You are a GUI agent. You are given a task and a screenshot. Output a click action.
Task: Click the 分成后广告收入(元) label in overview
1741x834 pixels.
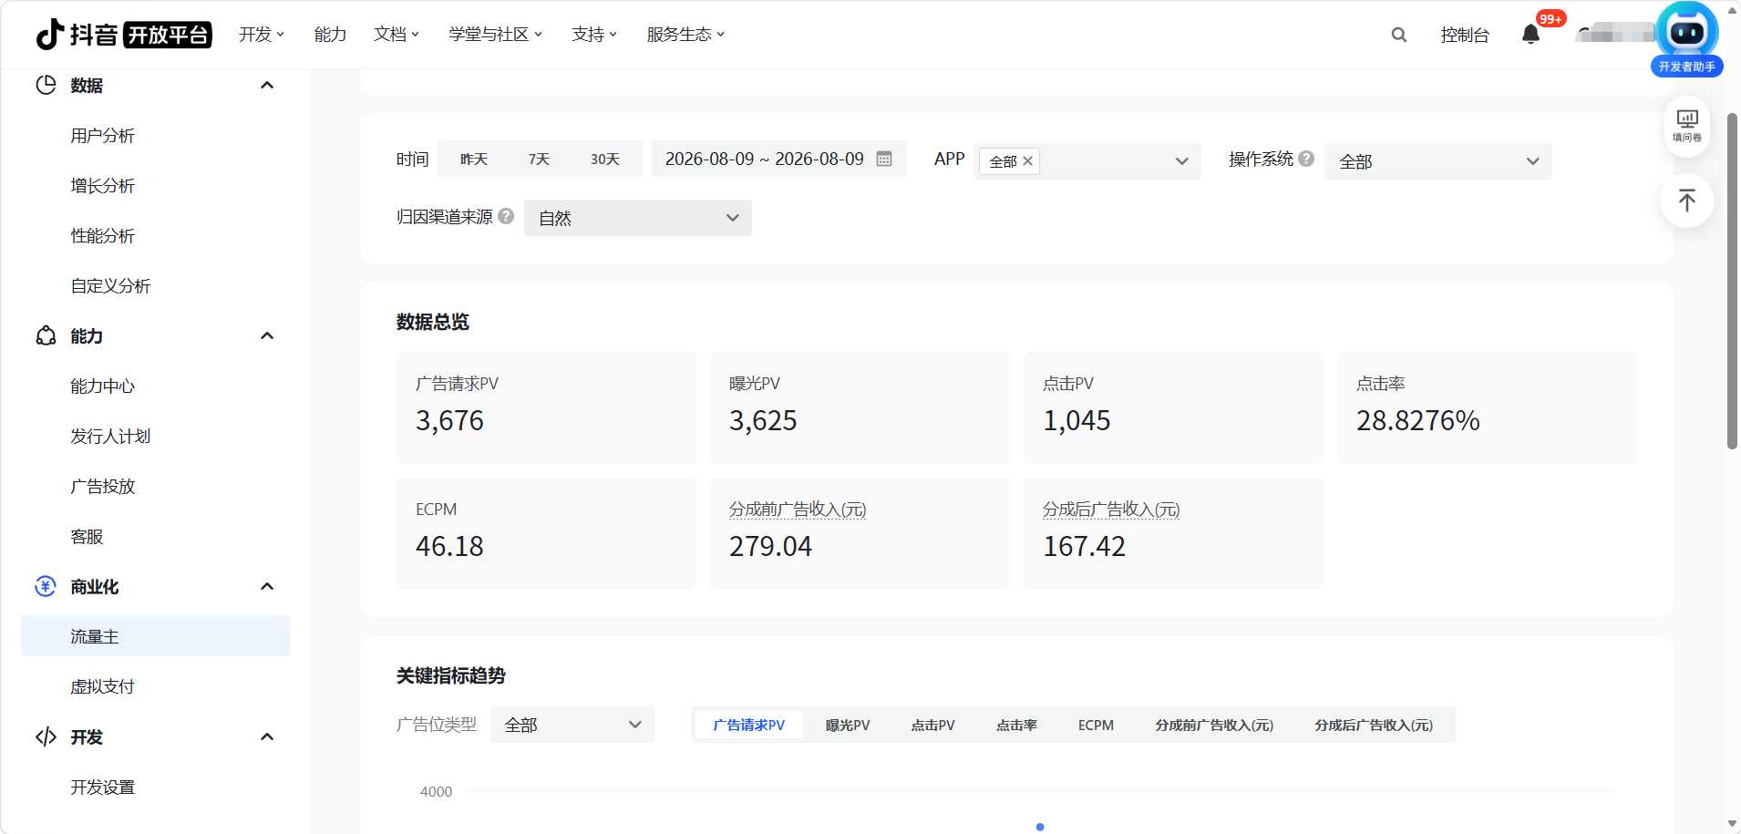coord(1111,510)
